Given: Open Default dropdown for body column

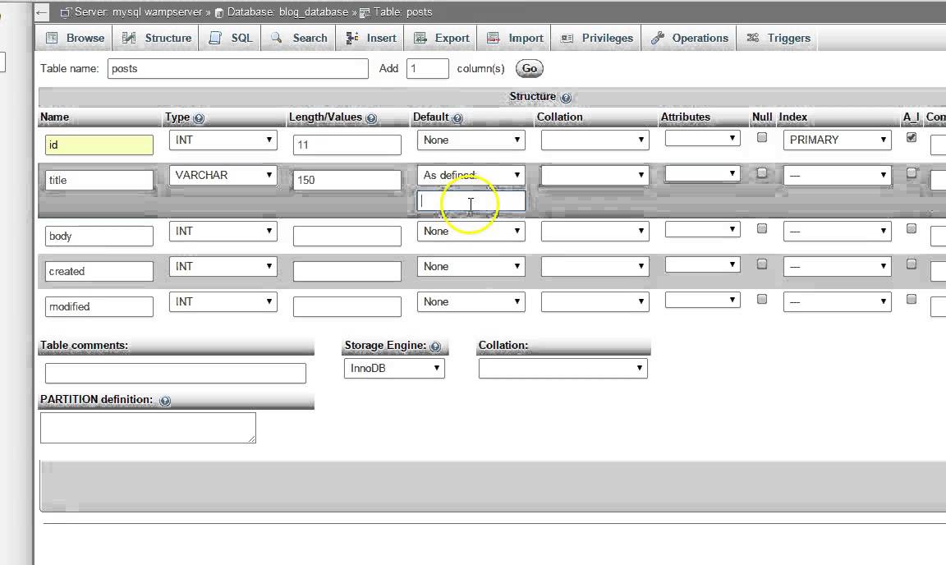Looking at the screenshot, I should (x=471, y=232).
